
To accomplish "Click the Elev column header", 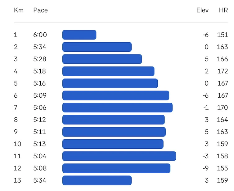I will [x=202, y=10].
